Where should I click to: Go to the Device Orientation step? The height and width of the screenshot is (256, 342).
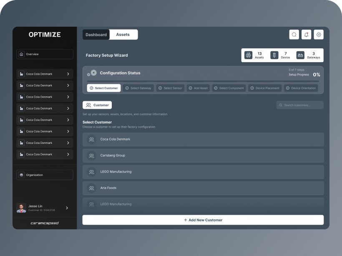point(301,88)
